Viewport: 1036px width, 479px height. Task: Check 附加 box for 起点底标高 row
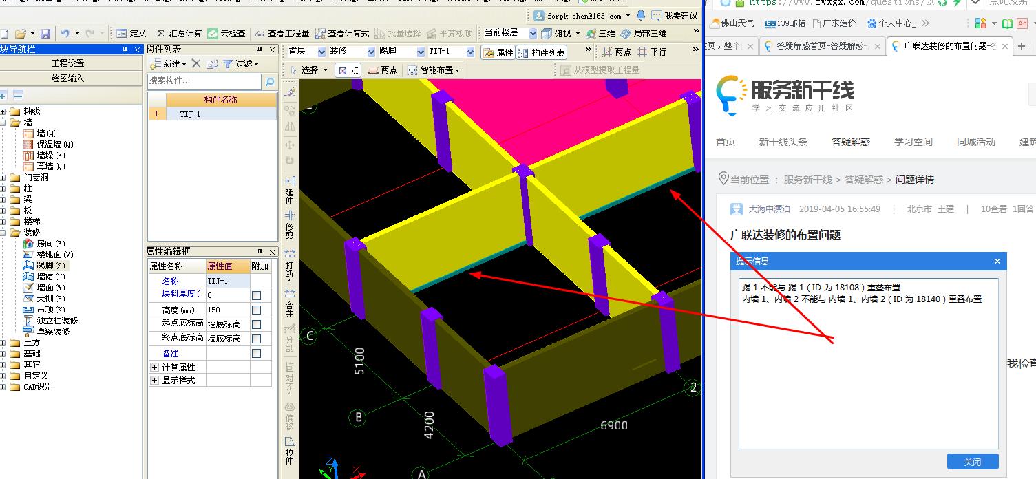pos(256,323)
